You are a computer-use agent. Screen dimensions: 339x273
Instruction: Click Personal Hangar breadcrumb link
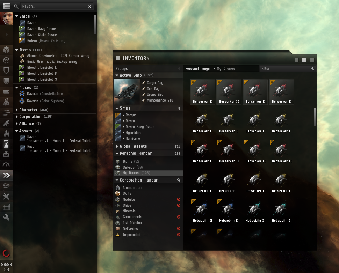[x=198, y=68]
